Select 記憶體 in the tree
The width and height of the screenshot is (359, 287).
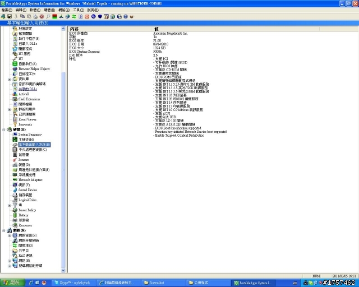click(x=24, y=155)
